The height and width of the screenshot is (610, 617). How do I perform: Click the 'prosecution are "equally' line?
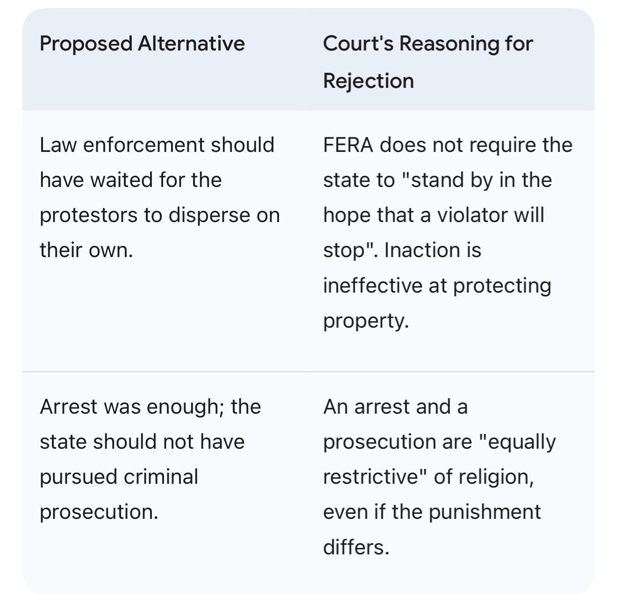(439, 442)
